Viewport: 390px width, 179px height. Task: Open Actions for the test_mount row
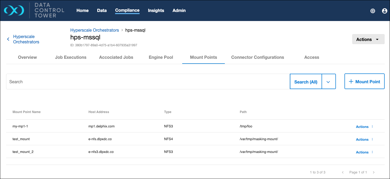[362, 139]
